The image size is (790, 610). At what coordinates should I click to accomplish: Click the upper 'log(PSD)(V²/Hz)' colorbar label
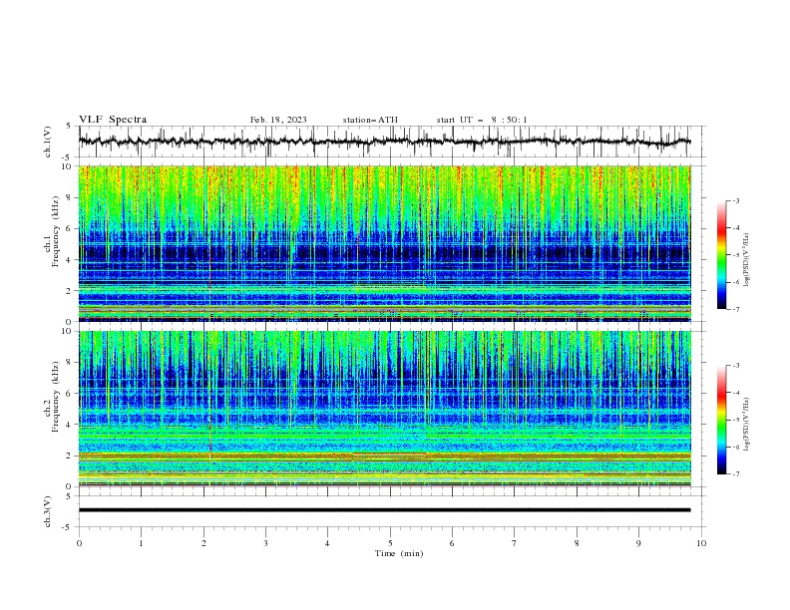747,260
